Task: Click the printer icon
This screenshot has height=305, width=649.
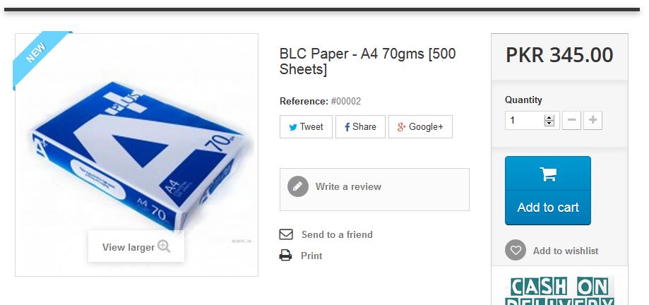Action: click(x=285, y=256)
